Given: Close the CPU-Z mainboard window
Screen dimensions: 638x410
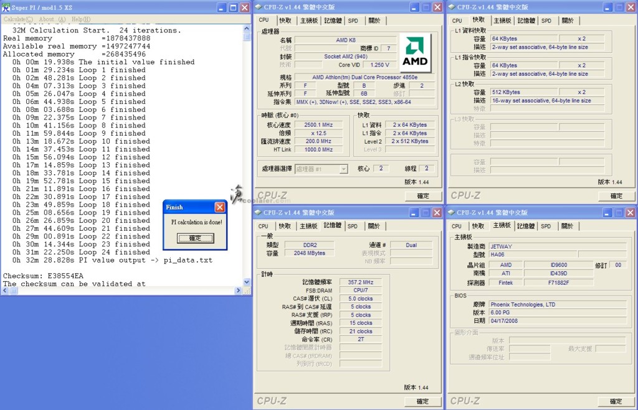Looking at the screenshot, I should coord(631,213).
